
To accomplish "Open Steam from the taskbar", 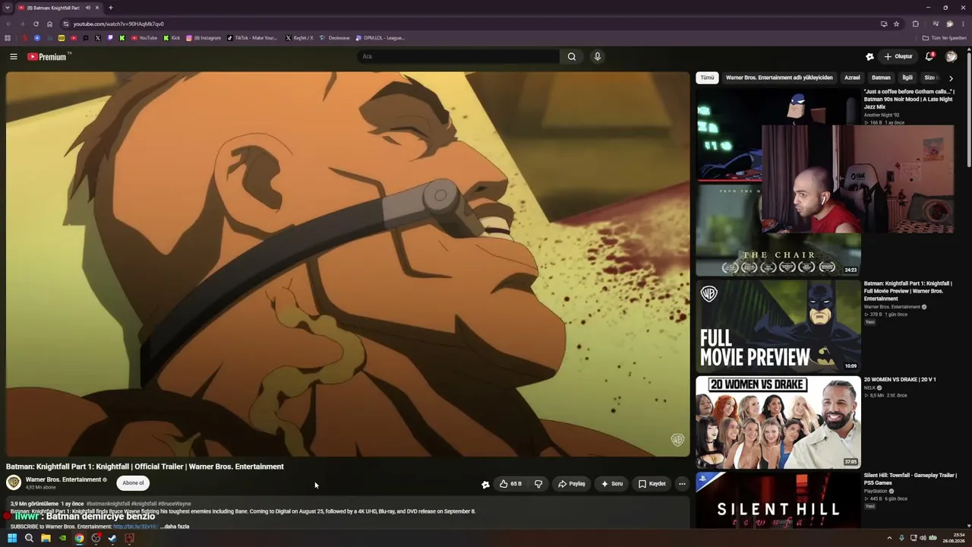I will (x=112, y=539).
